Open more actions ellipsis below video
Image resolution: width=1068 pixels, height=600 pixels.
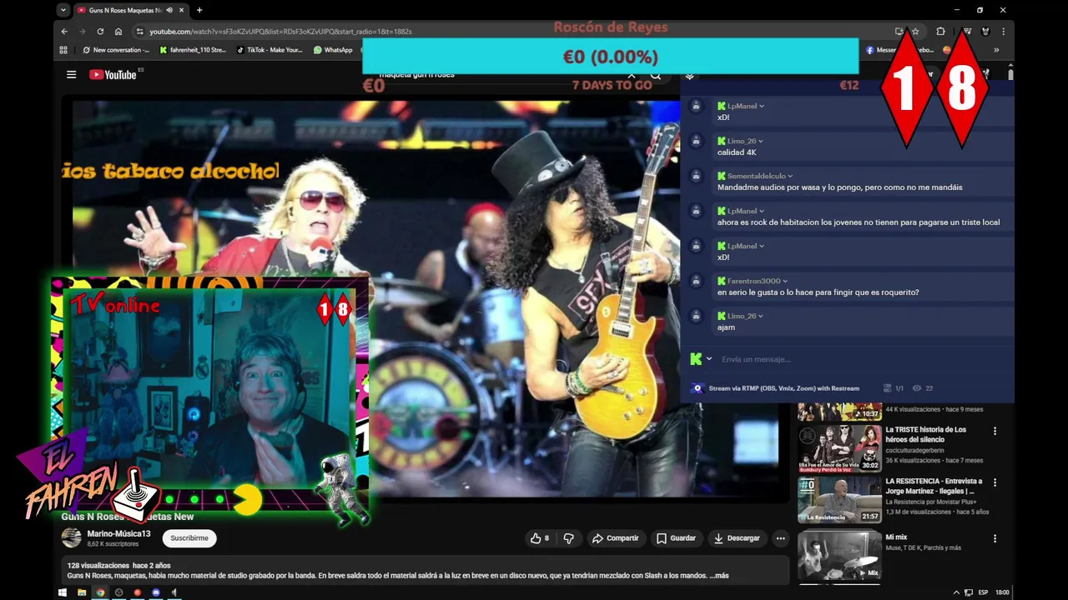[781, 538]
